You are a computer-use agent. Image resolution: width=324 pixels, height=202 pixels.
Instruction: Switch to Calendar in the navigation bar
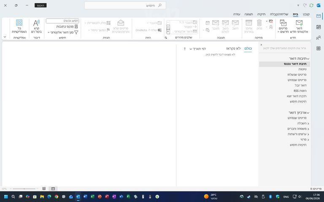[319, 27]
